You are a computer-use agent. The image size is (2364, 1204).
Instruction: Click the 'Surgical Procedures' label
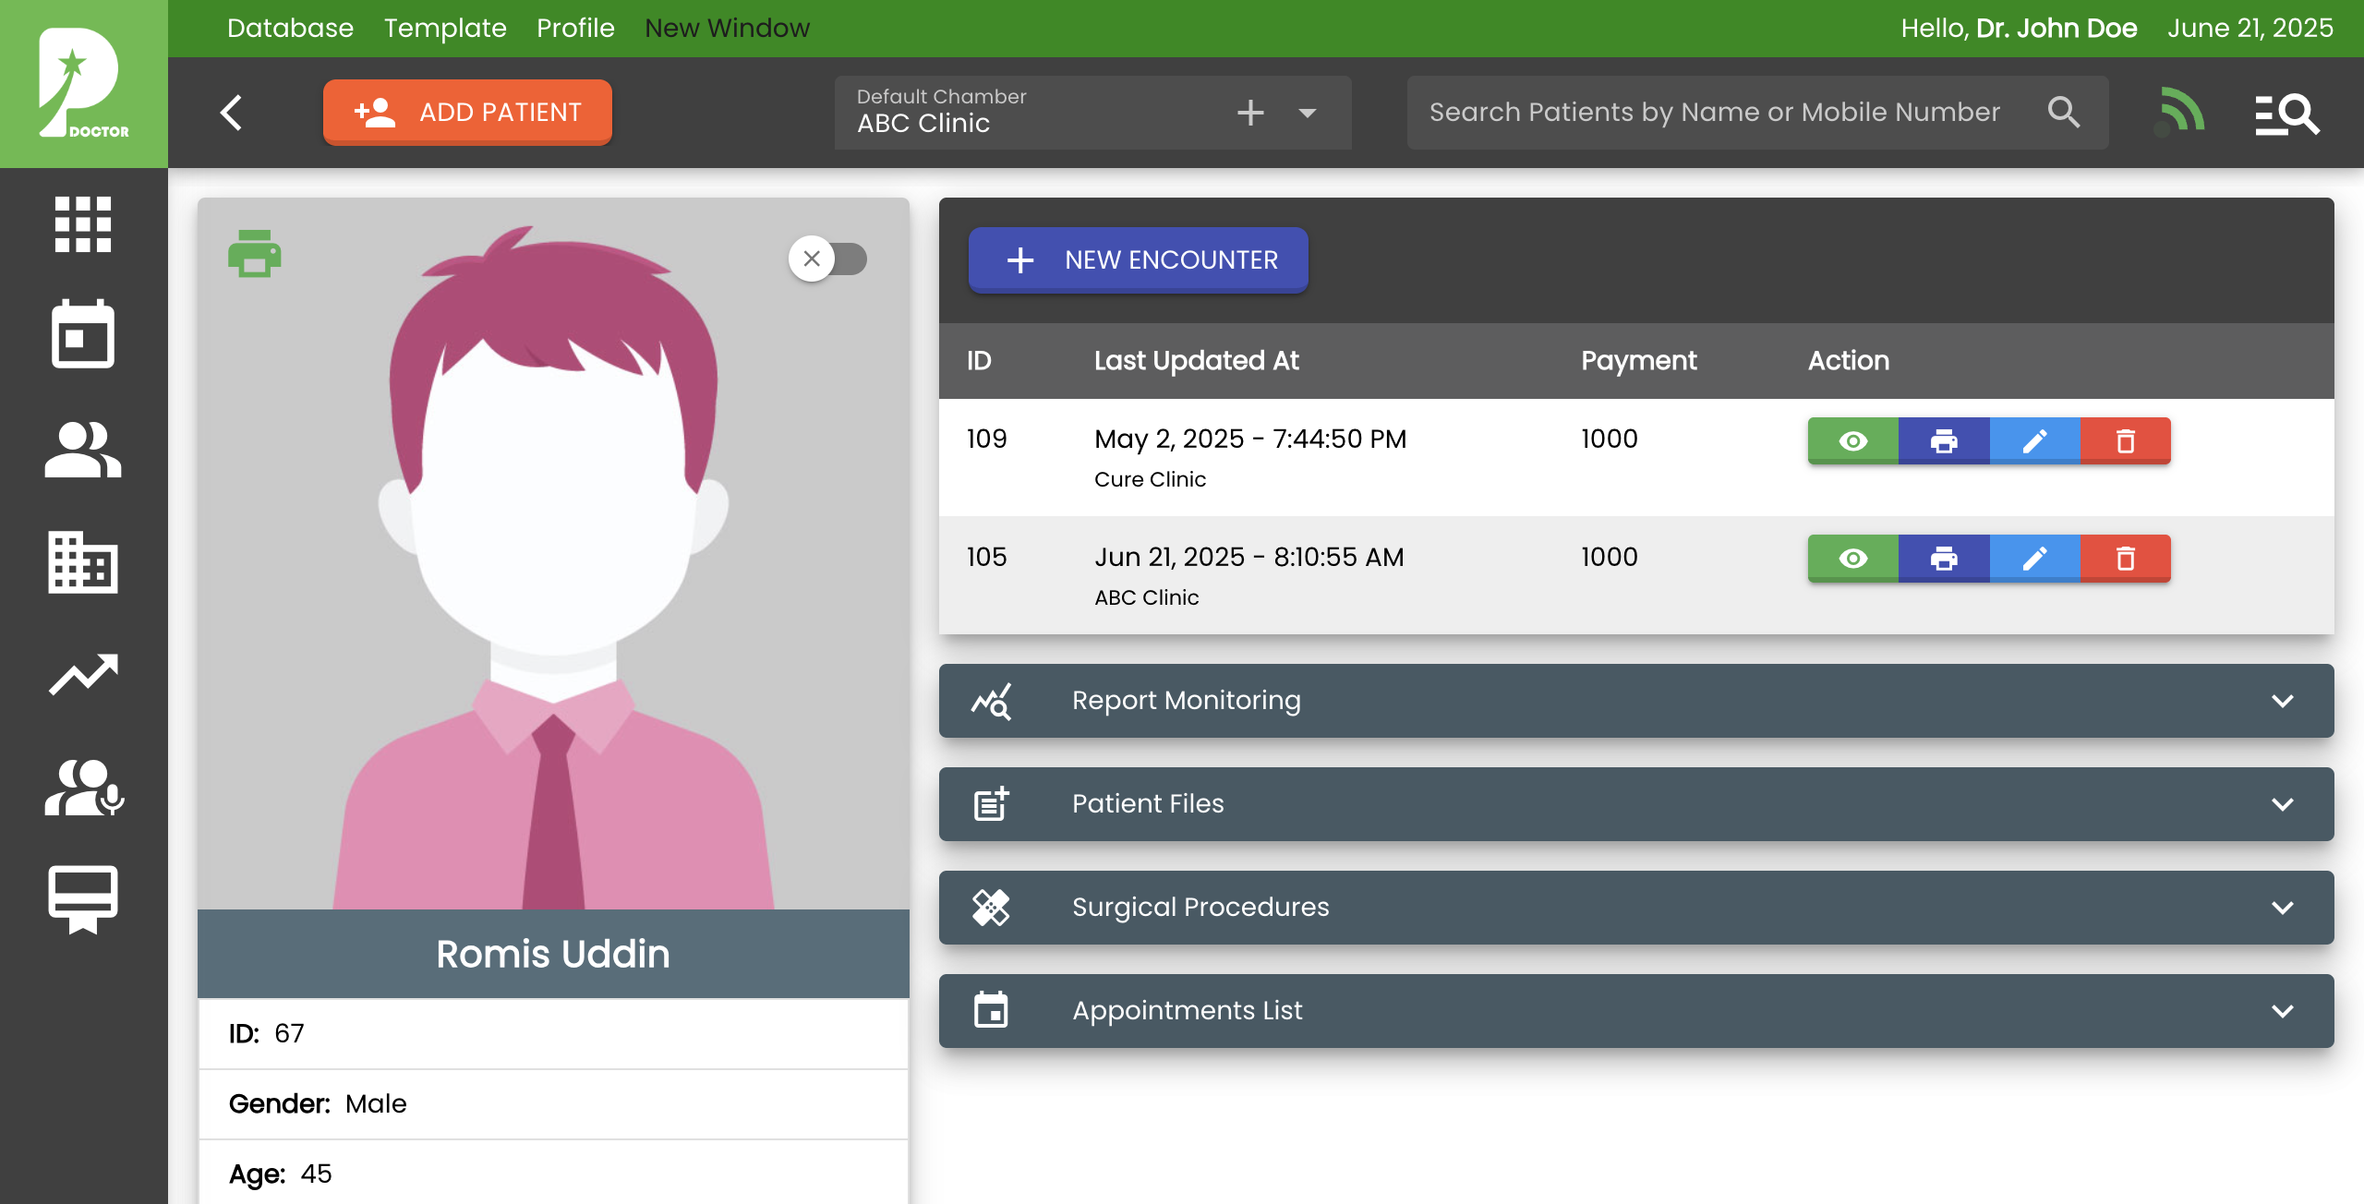coord(1200,908)
